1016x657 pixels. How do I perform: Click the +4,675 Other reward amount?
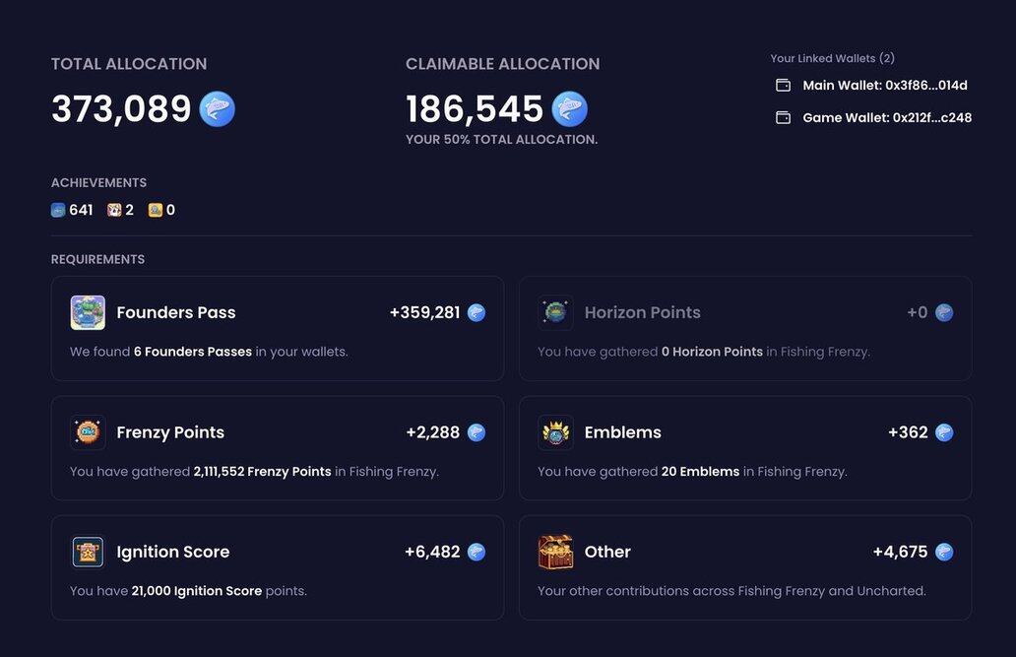pyautogui.click(x=900, y=552)
